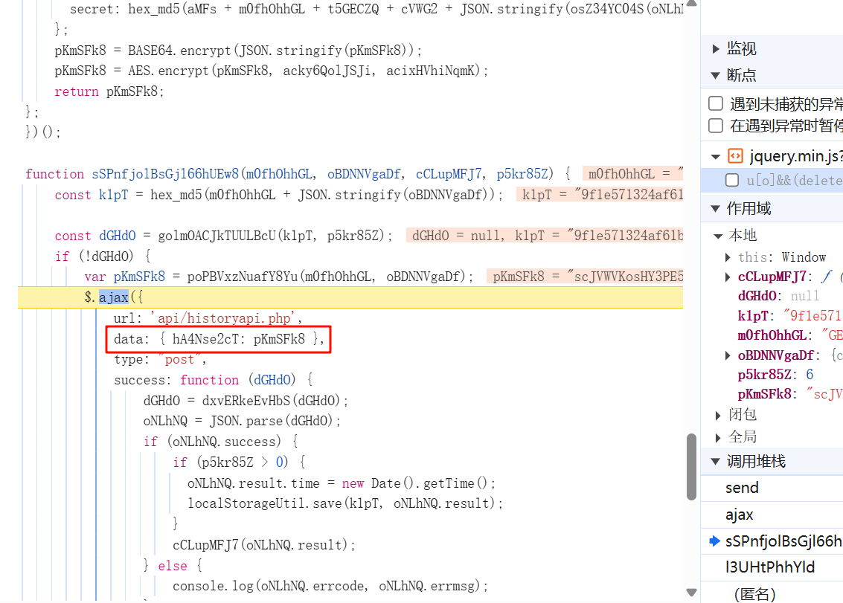Image resolution: width=843 pixels, height=603 pixels.
Task: Enable pause on caught exceptions checkbox
Action: click(x=716, y=126)
